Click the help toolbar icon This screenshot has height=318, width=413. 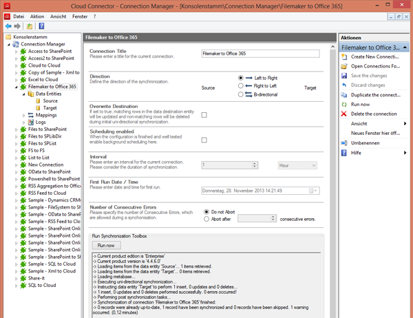point(41,26)
